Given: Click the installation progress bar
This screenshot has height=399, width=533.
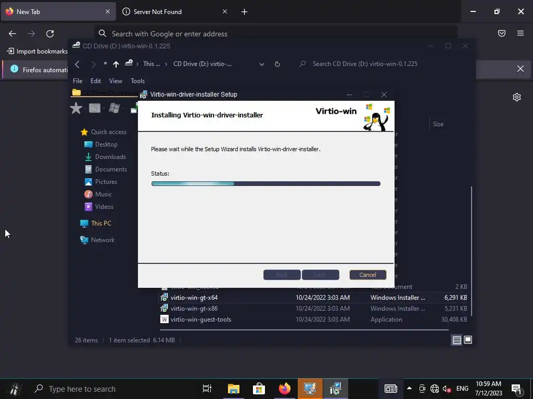Looking at the screenshot, I should pyautogui.click(x=265, y=183).
